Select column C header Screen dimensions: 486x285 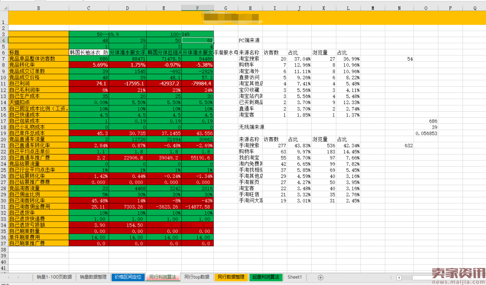89,8
